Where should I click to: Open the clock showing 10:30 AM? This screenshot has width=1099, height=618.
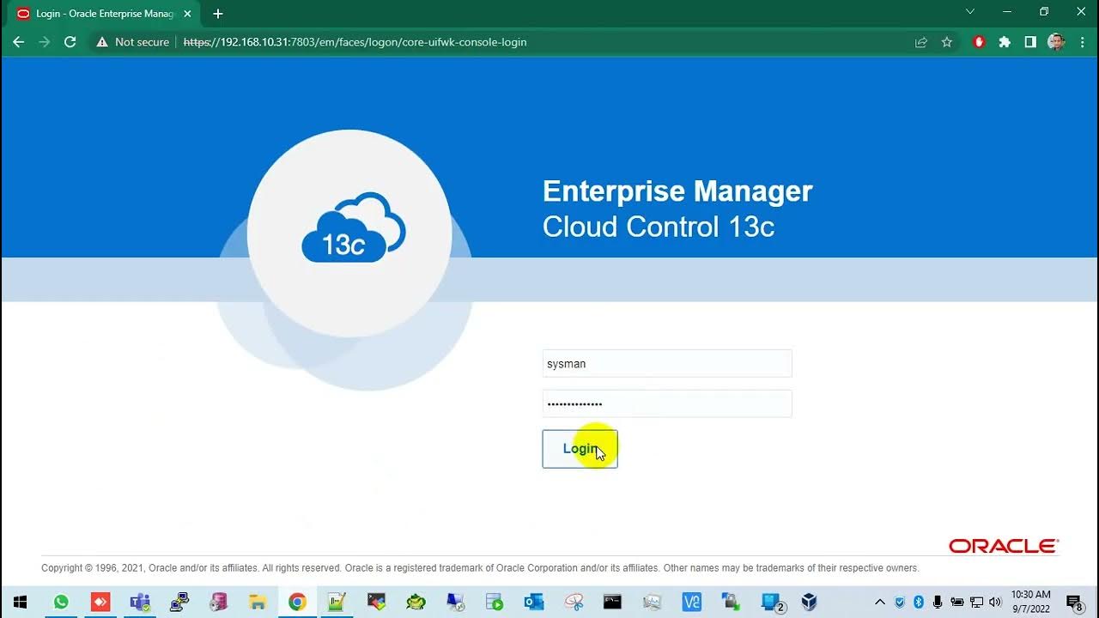pos(1030,602)
